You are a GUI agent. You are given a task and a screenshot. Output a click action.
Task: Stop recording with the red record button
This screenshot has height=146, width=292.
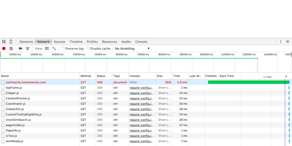pyautogui.click(x=4, y=49)
